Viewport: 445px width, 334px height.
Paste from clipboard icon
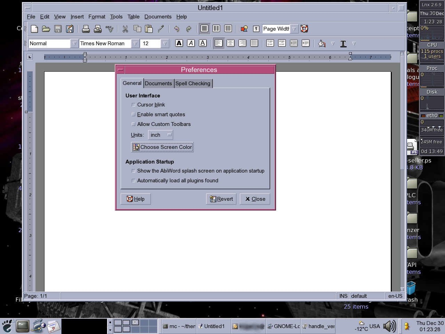point(149,29)
